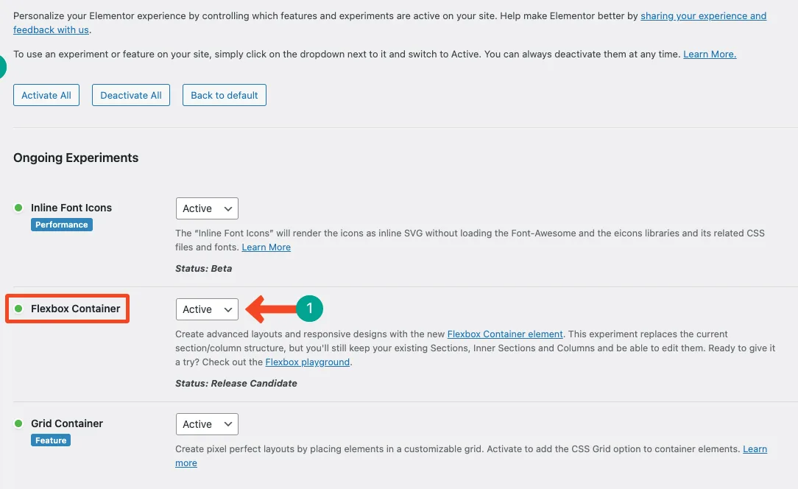Follow the Learn More link for Inline Font Icons
This screenshot has height=489, width=798.
tap(266, 247)
